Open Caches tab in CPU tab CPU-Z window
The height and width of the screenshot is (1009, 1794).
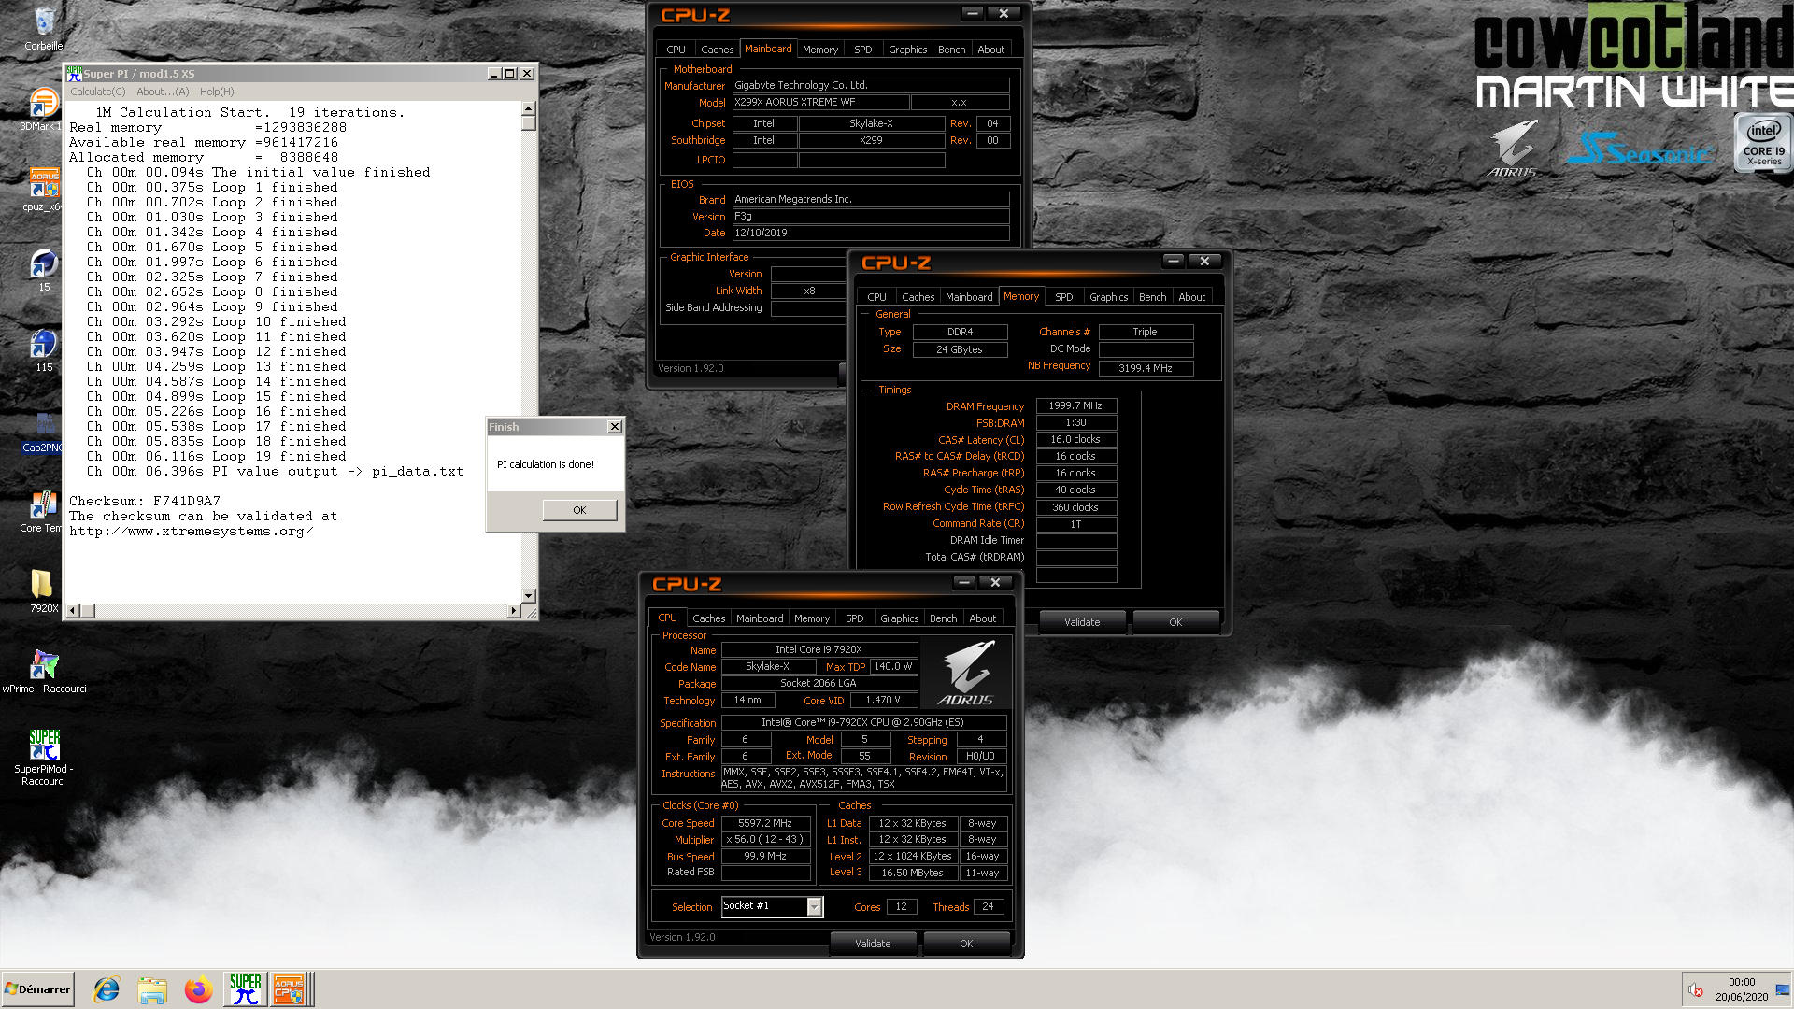point(708,618)
